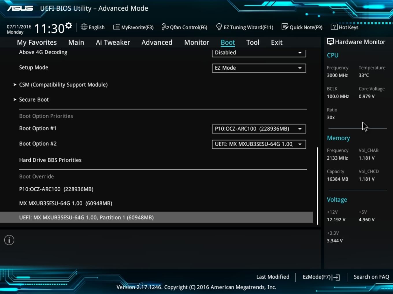This screenshot has height=294, width=393.
Task: Click the EZ Tuning Wizard bulb icon
Action: [x=219, y=27]
